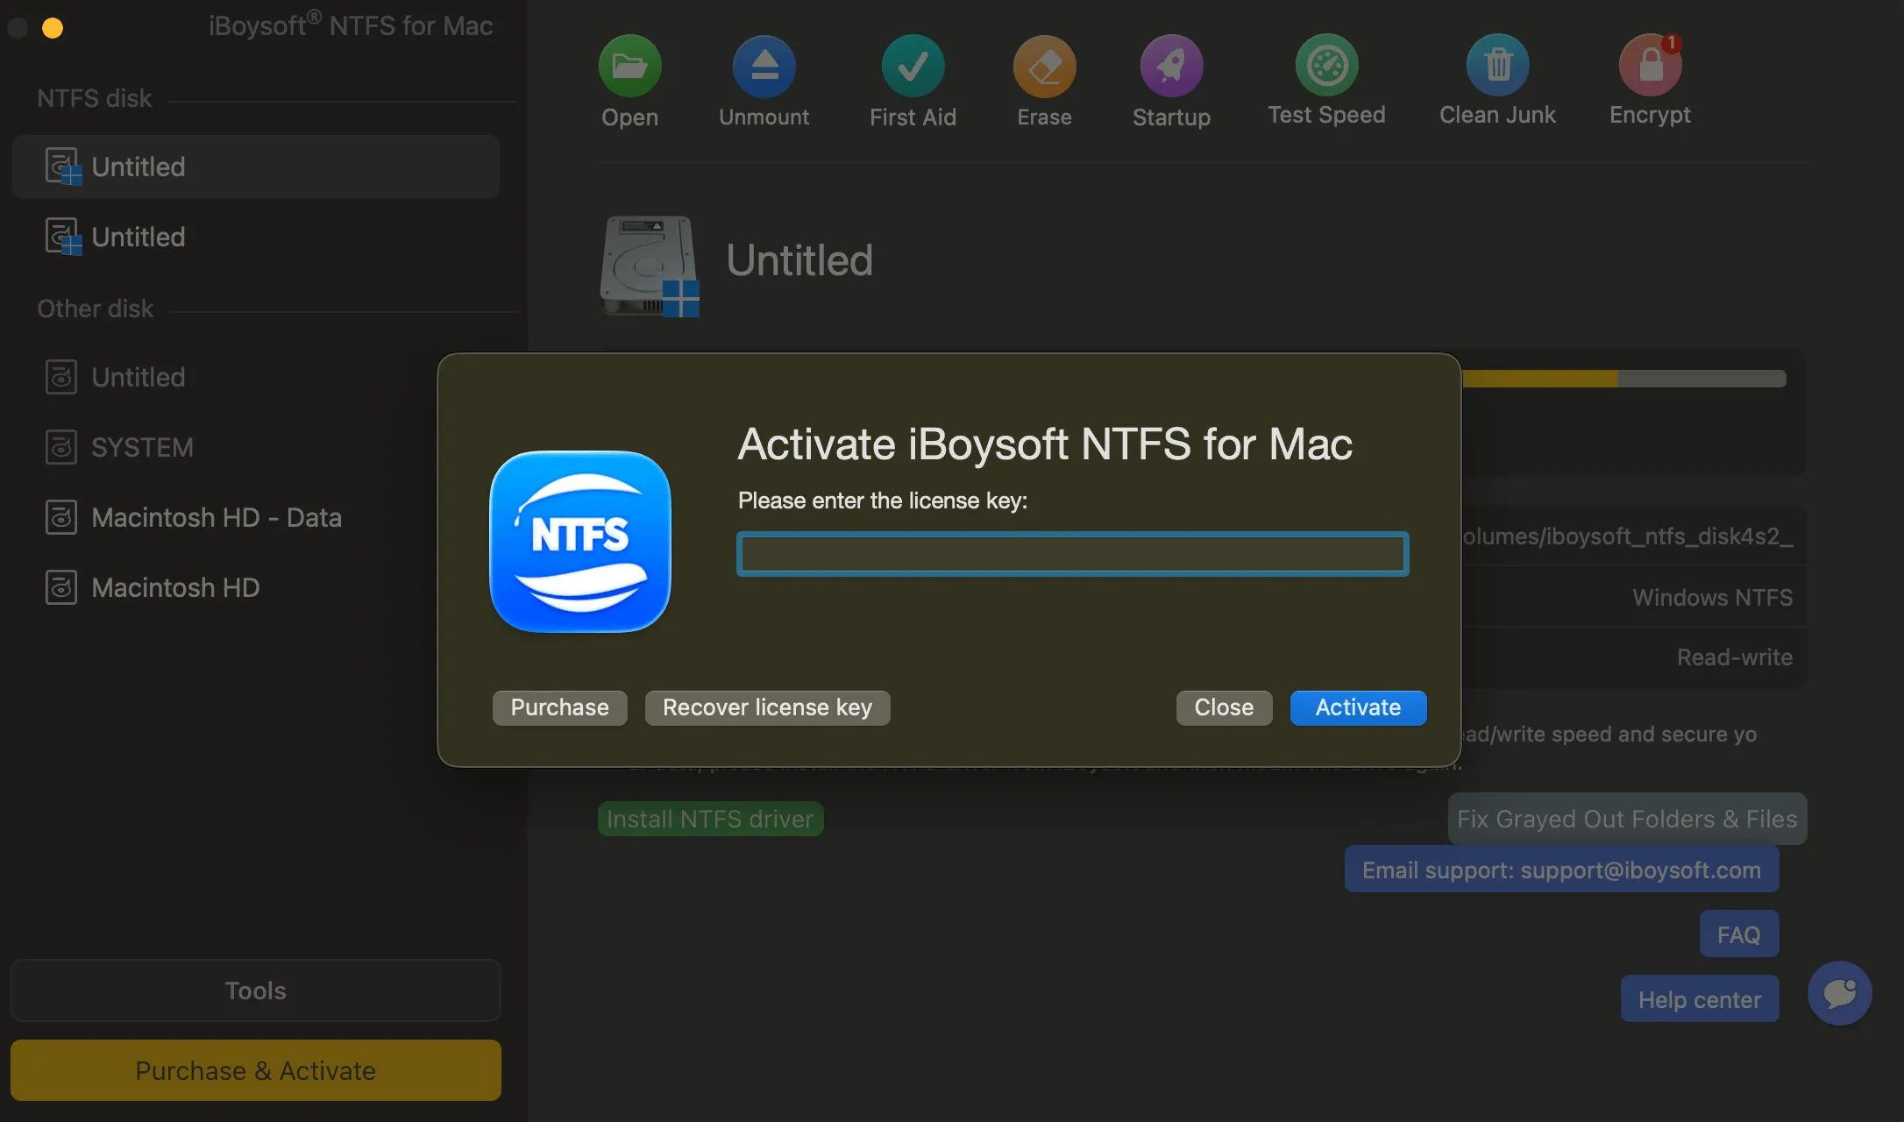
Task: Click the disk usage progress bar
Action: [x=1623, y=379]
